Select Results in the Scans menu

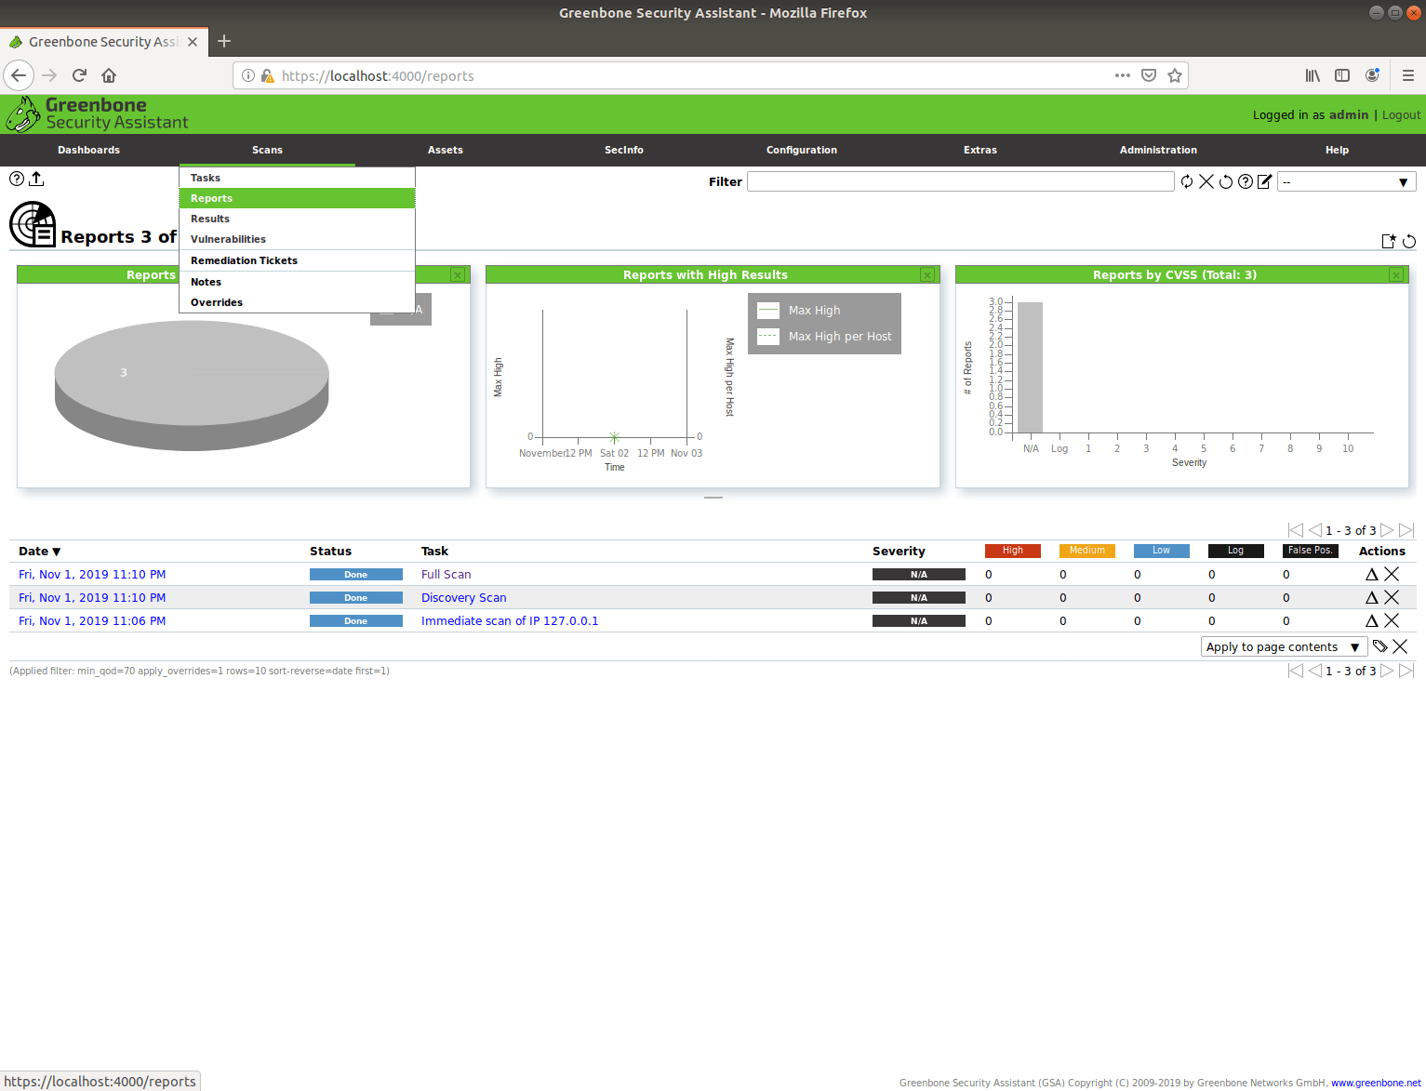point(210,219)
